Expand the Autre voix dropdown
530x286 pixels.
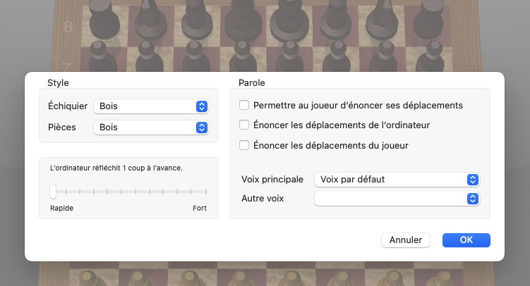(x=396, y=199)
